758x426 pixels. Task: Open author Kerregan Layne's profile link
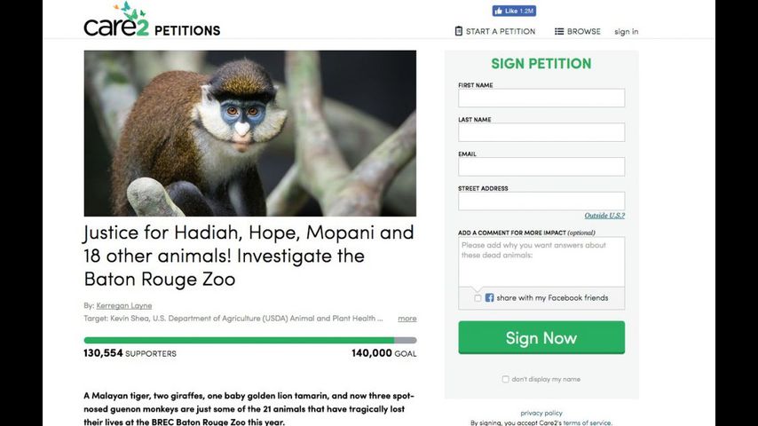pyautogui.click(x=123, y=305)
